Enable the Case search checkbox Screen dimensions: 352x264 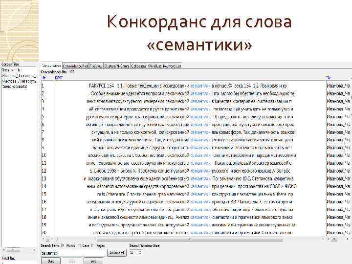(80, 245)
